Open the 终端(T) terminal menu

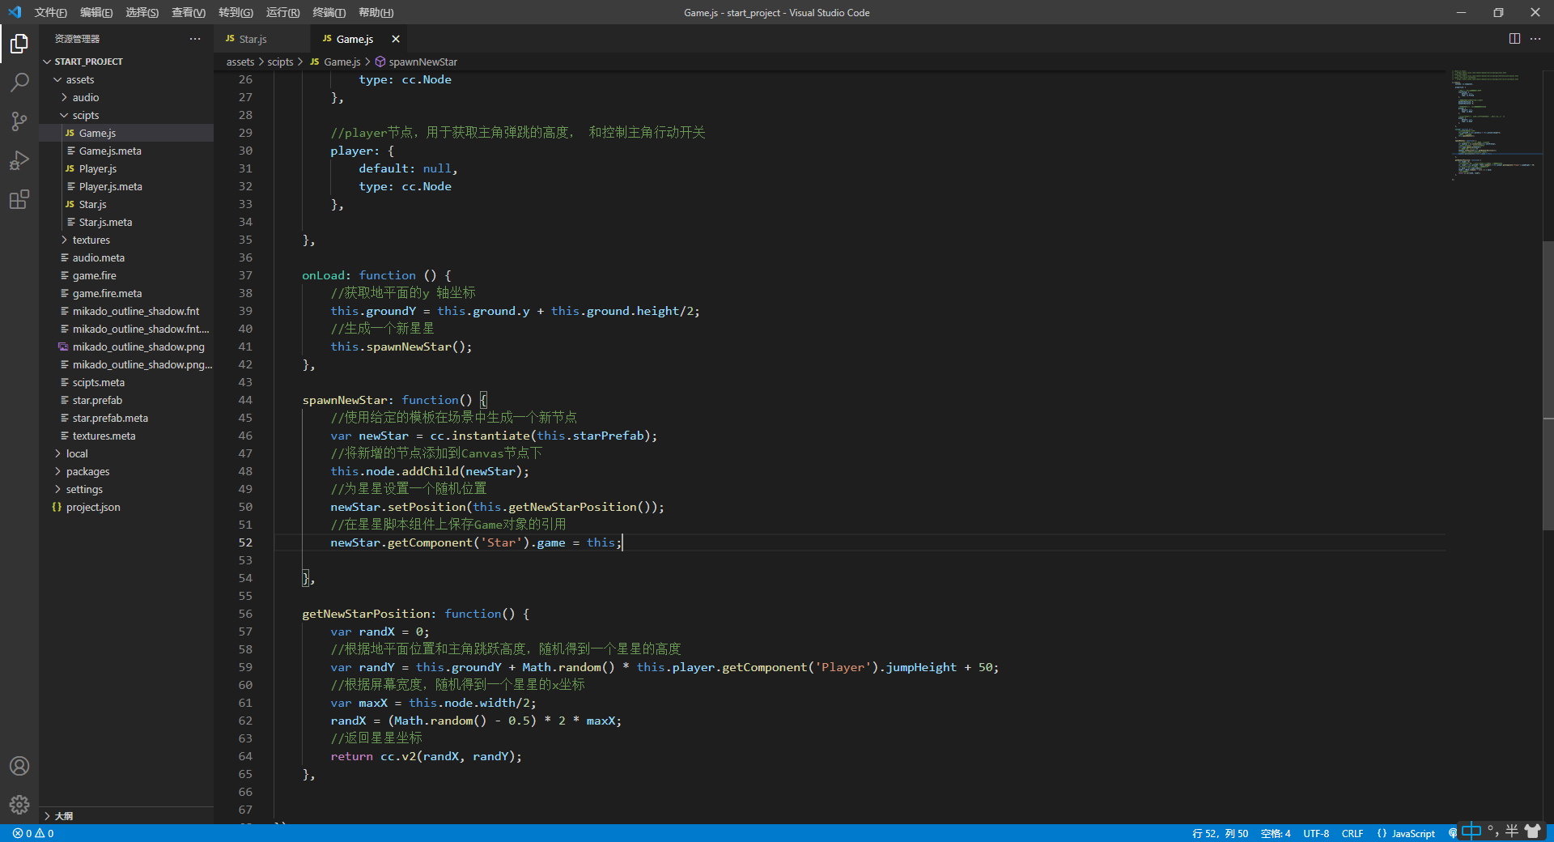click(329, 12)
